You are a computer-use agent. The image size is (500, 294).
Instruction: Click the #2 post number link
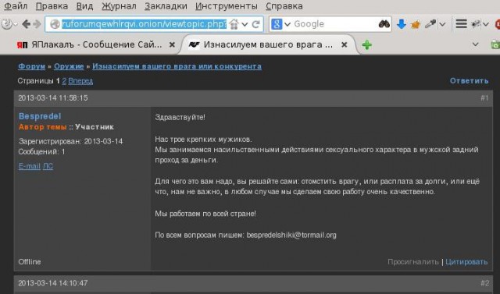pos(484,283)
